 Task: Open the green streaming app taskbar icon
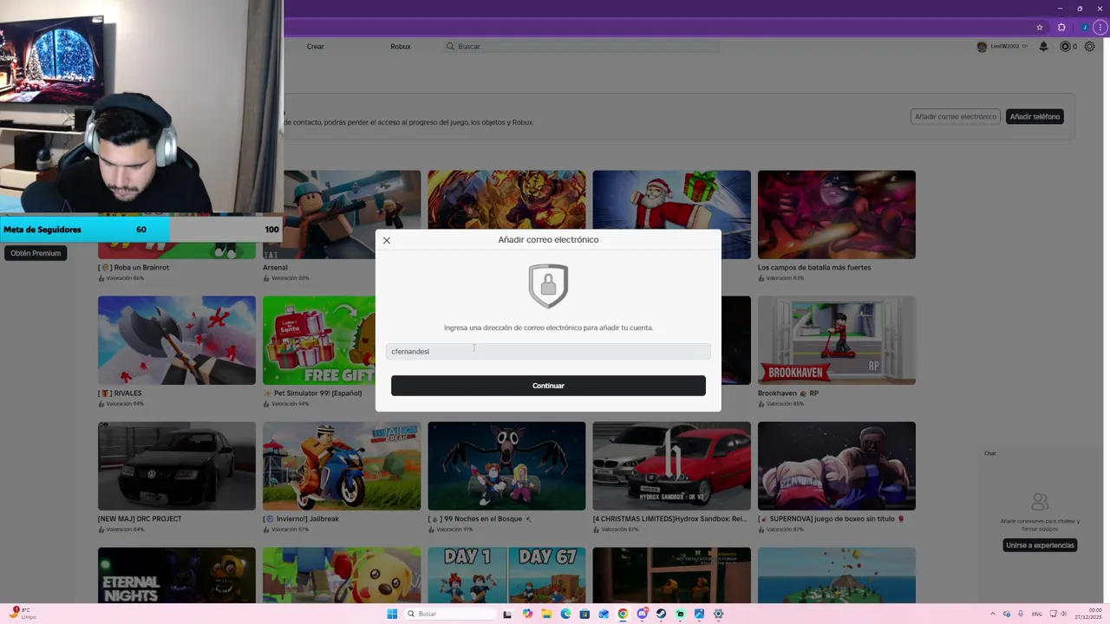click(x=680, y=614)
